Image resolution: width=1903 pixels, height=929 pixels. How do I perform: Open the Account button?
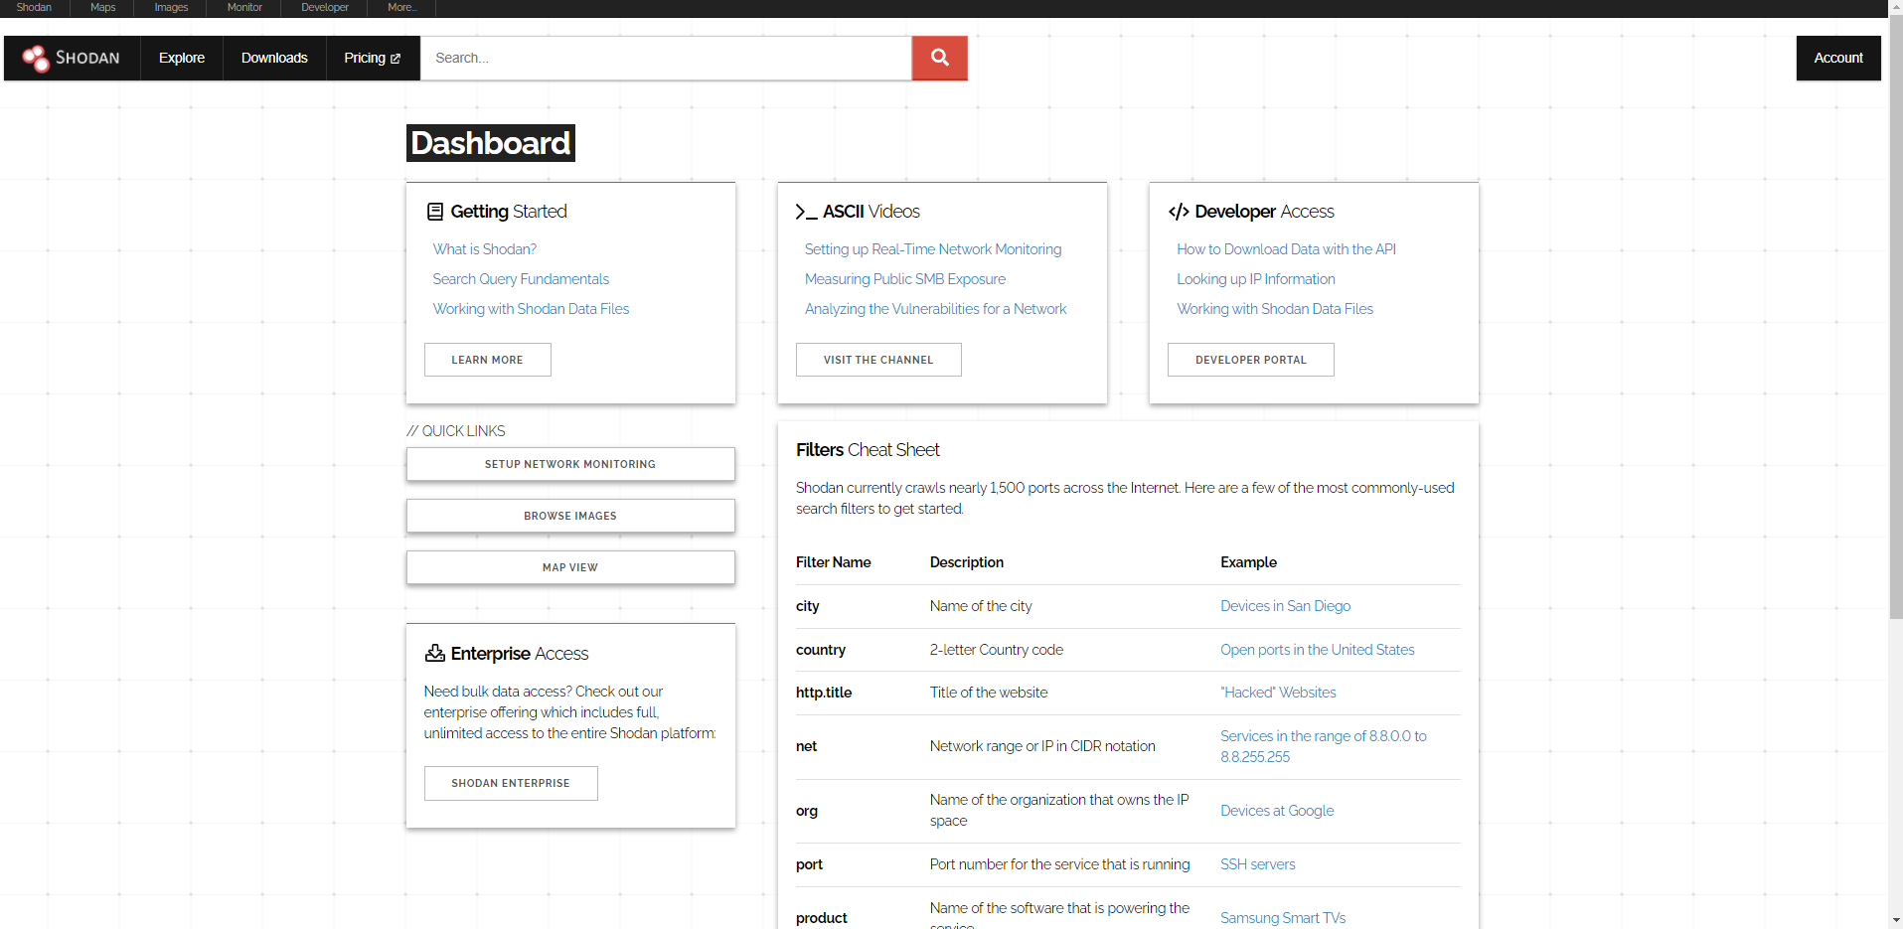(1838, 58)
